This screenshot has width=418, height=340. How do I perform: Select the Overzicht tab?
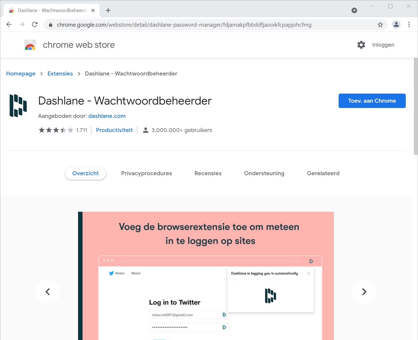pos(86,173)
